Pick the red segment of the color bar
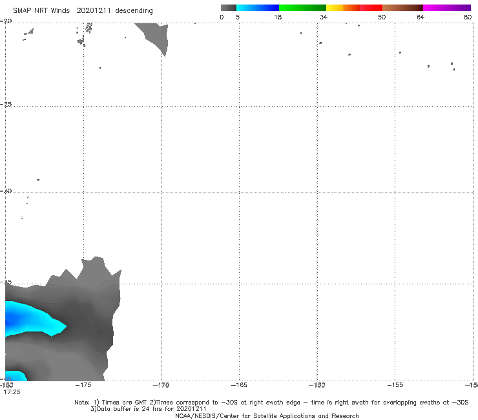The height and width of the screenshot is (420, 478). click(x=371, y=8)
